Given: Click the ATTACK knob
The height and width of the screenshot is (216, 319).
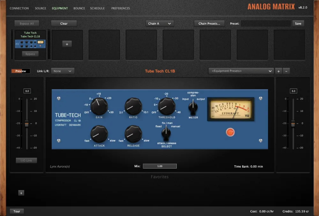Looking at the screenshot, I should click(x=99, y=134).
